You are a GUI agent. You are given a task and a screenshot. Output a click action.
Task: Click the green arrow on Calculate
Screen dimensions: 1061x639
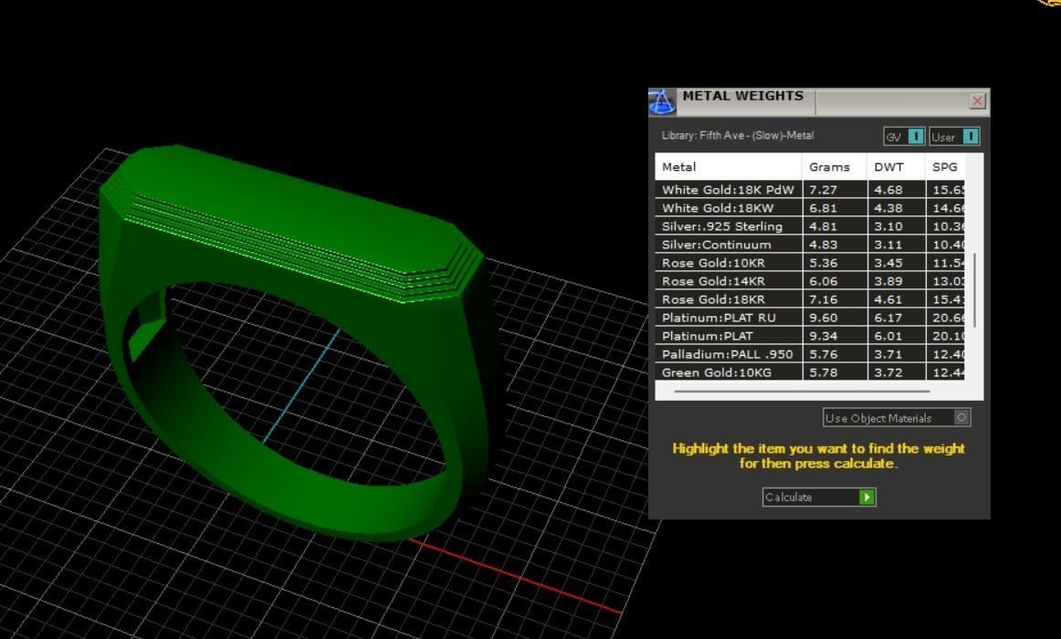[867, 497]
